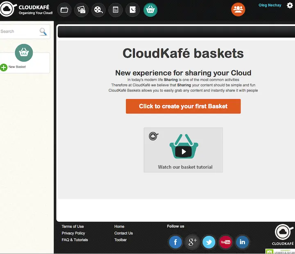Image resolution: width=295 pixels, height=254 pixels.
Task: Click the GoDaddy verified seal badge
Action: 280,252
